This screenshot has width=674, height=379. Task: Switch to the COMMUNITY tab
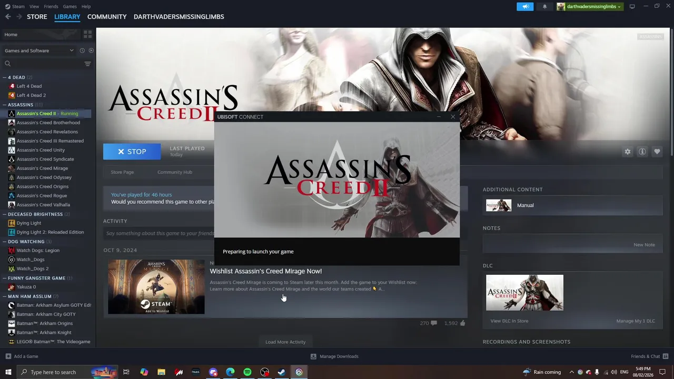[x=107, y=17]
